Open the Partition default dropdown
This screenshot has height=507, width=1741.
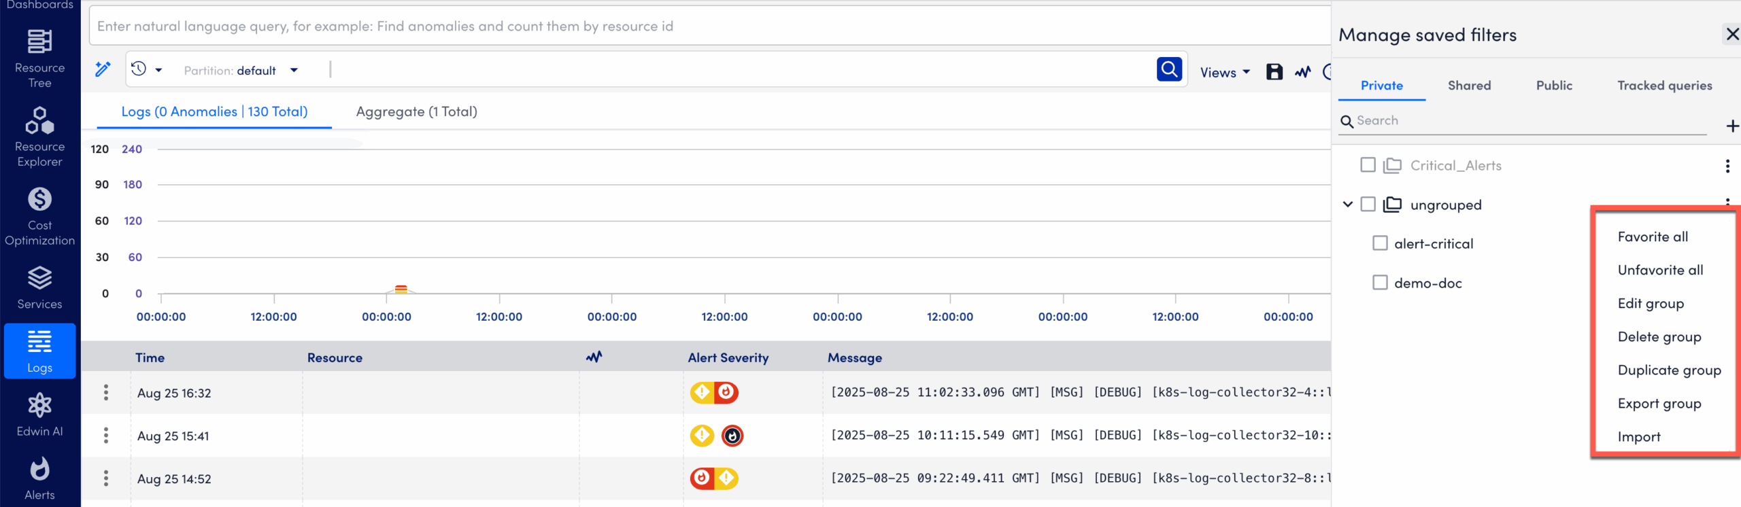click(x=241, y=70)
